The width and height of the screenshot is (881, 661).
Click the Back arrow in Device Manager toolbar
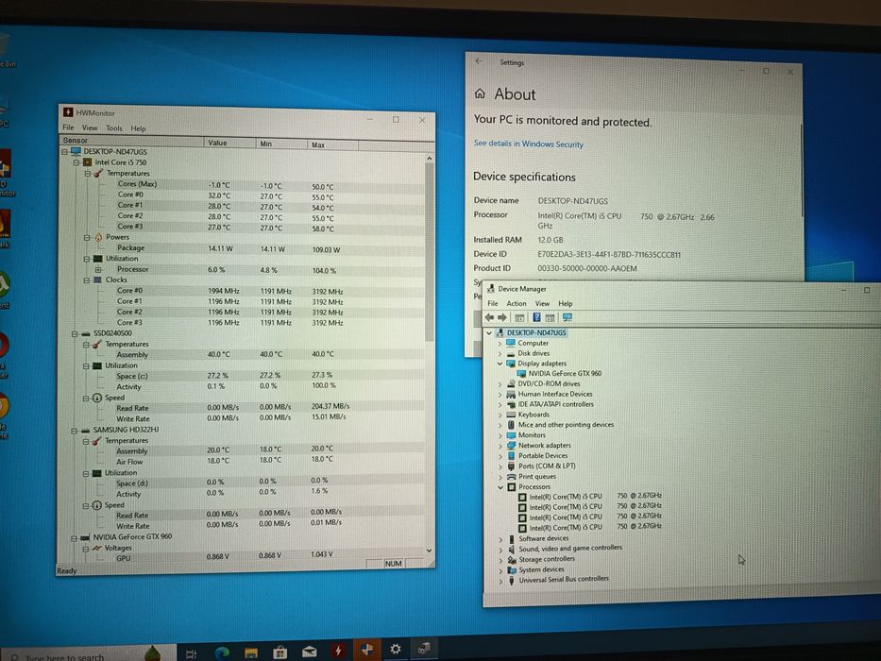[x=489, y=317]
